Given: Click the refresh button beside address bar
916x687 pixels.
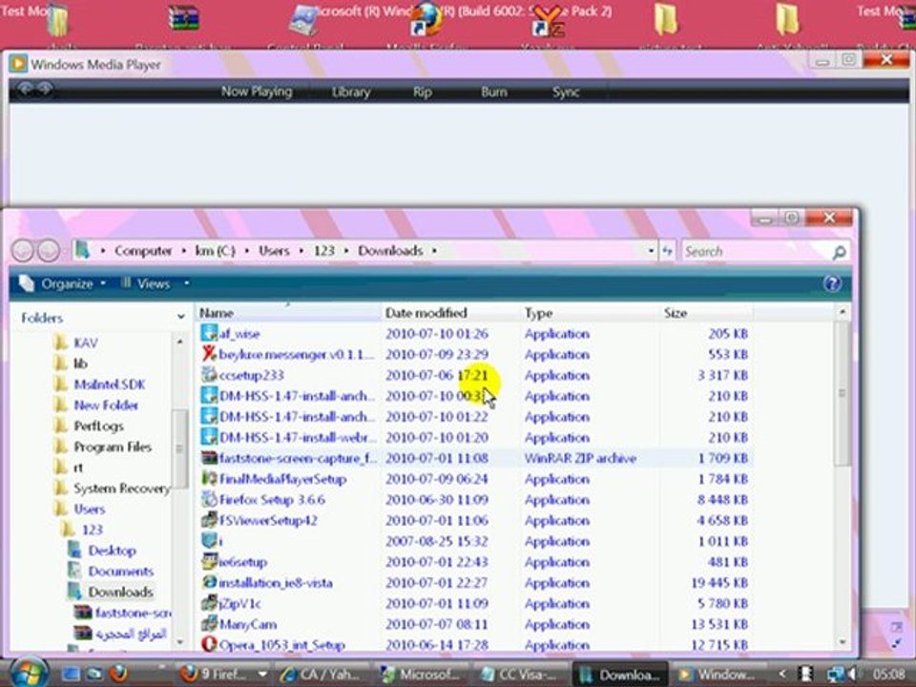Looking at the screenshot, I should pyautogui.click(x=667, y=251).
